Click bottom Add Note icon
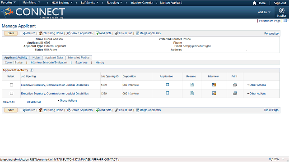Viewport: 289px width, 162px height. point(98,110)
